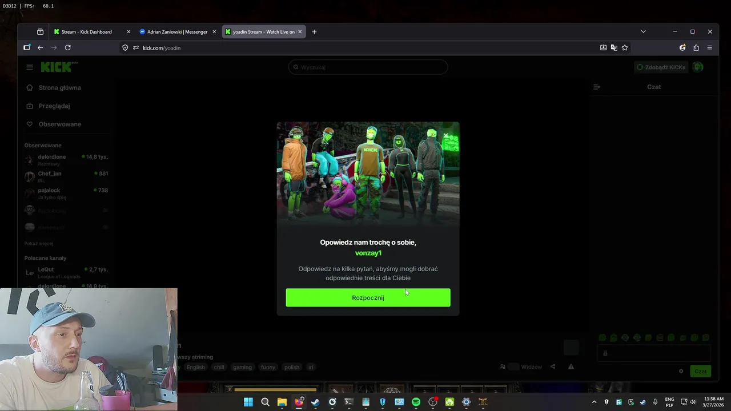Click the Wyszukaj search field
Image resolution: width=731 pixels, height=411 pixels.
368,67
